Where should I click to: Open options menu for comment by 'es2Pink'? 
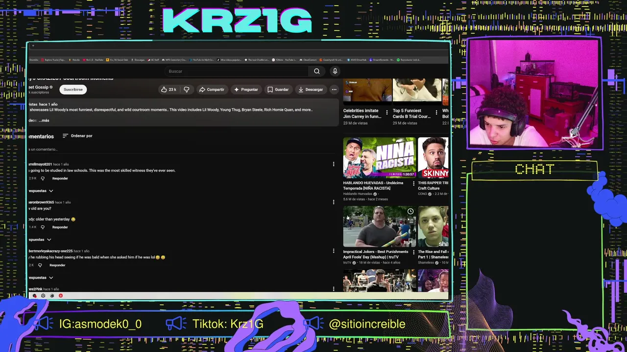(334, 289)
